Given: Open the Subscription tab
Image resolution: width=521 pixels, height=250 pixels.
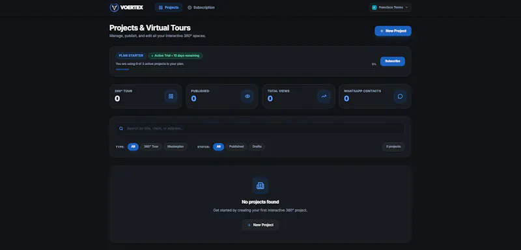Looking at the screenshot, I should tap(201, 7).
